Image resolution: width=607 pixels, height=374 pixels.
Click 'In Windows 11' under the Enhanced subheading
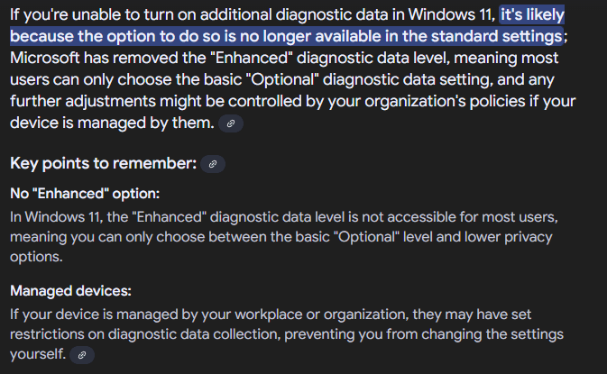[56, 217]
